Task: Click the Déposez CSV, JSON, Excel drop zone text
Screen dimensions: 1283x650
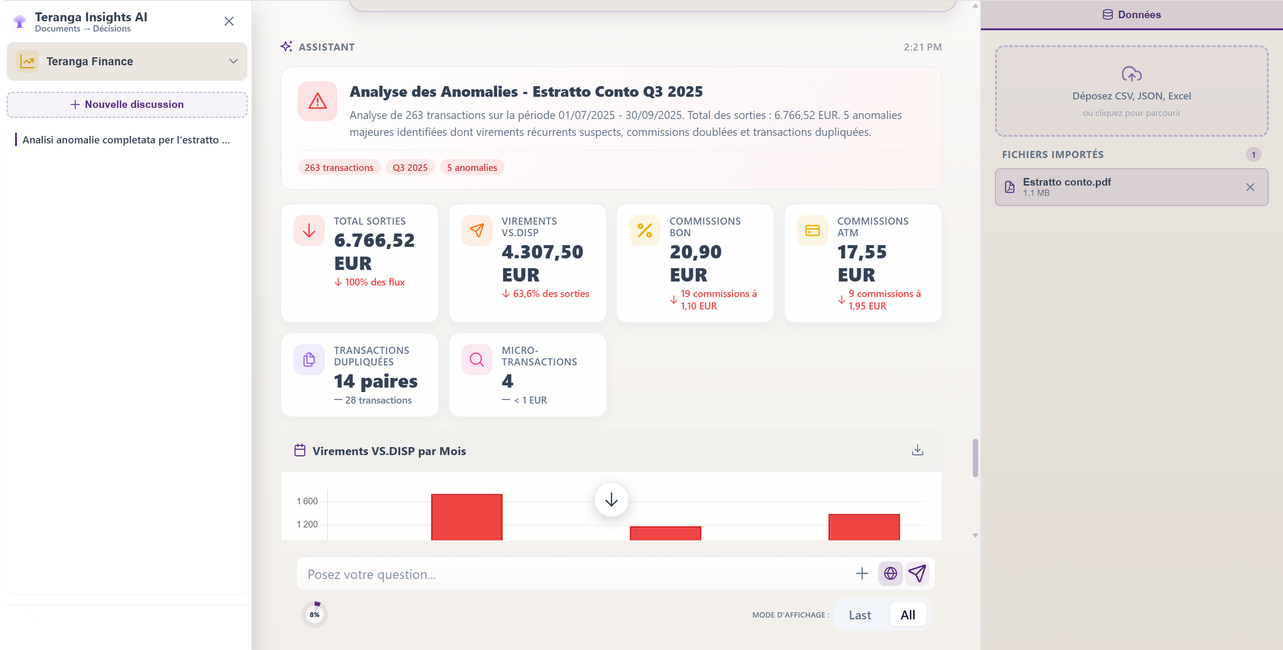Action: click(1131, 96)
